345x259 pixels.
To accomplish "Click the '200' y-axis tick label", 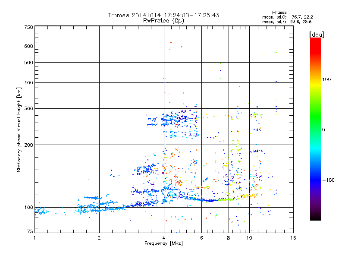I will point(28,145).
